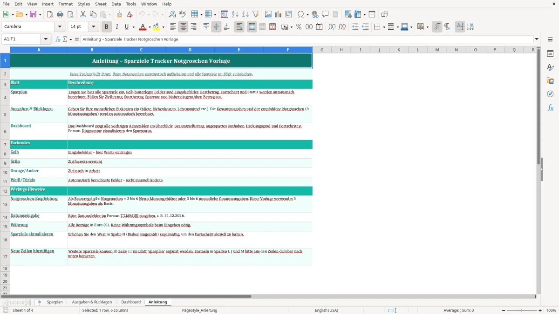Toggle Underline formatting
The width and height of the screenshot is (559, 314).
(126, 27)
